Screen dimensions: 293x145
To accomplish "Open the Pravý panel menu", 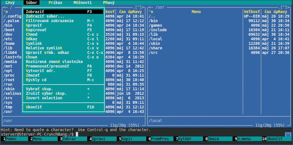I will click(109, 3).
